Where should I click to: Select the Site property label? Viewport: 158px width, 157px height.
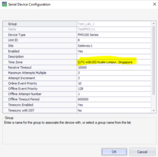(11, 46)
